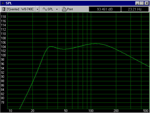Click the 100 dB axis label
The width and height of the screenshot is (150, 113).
pos(3,55)
